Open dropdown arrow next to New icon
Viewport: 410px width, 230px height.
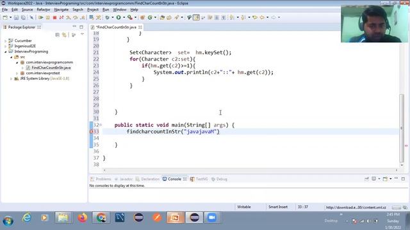(x=10, y=17)
